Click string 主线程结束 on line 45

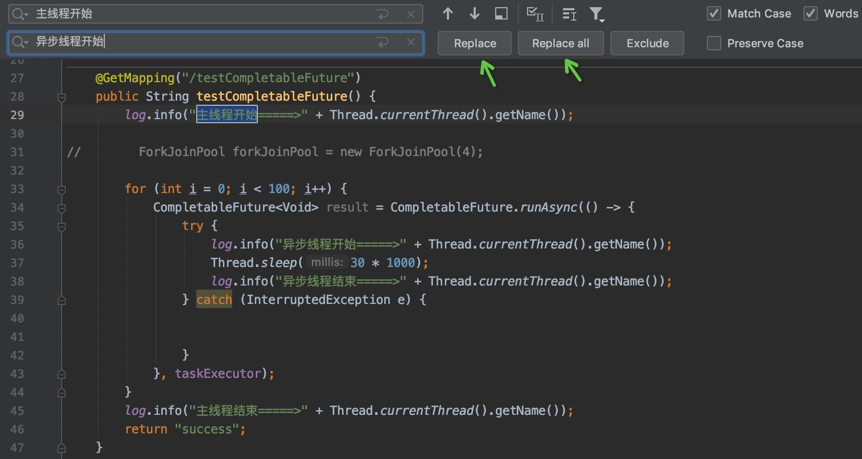tap(227, 411)
